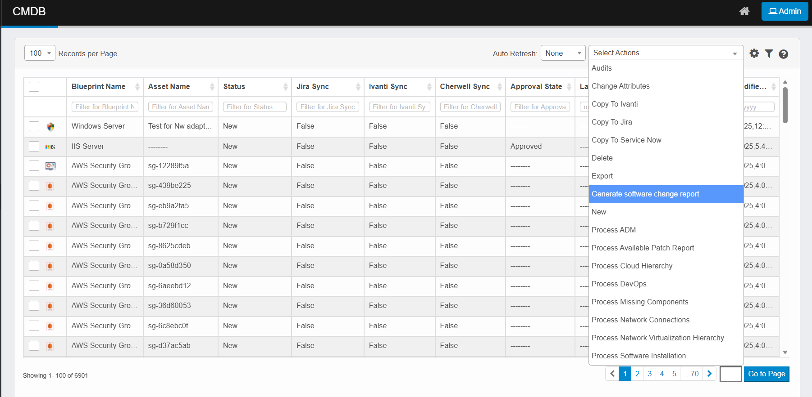Select the Export action

click(x=602, y=176)
